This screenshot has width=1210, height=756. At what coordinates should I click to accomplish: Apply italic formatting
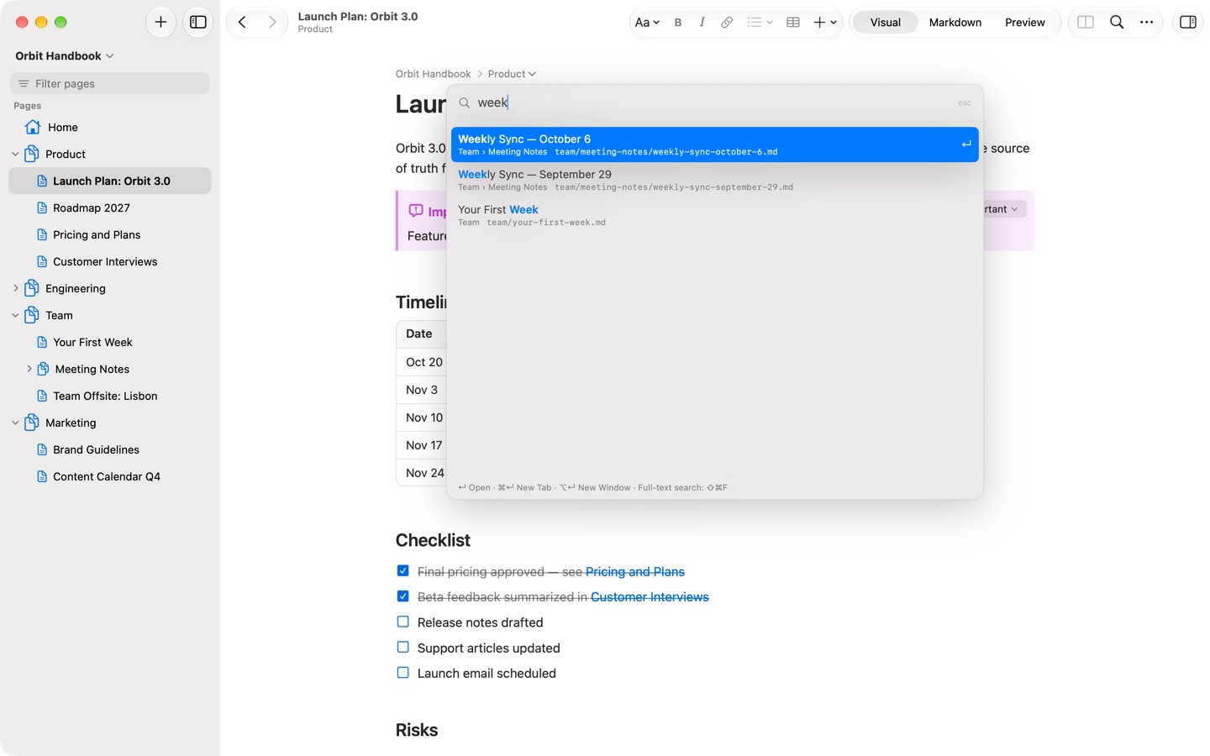click(x=702, y=23)
